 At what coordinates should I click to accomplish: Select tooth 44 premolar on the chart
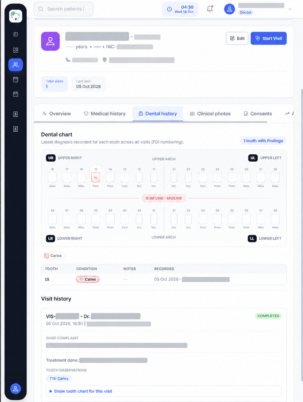click(x=110, y=219)
